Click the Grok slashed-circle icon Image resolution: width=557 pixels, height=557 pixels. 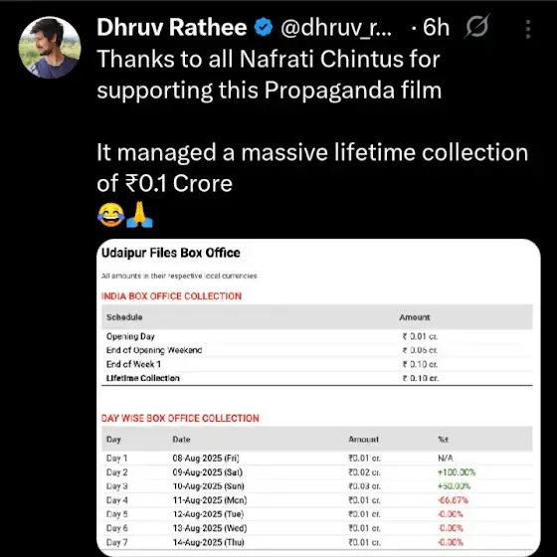(x=477, y=26)
